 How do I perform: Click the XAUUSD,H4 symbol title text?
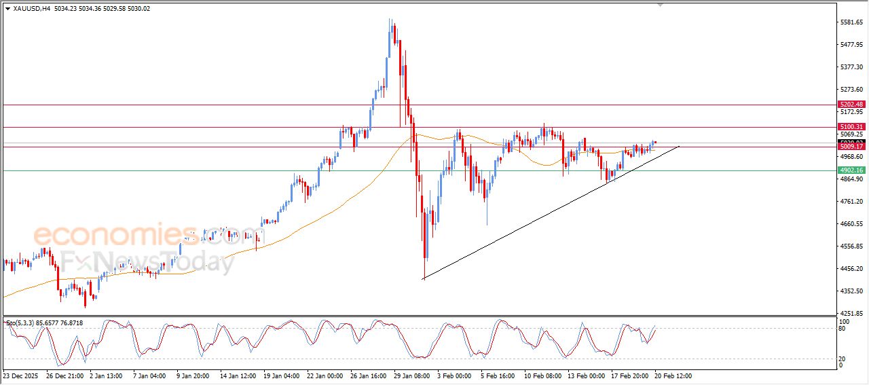(x=32, y=8)
